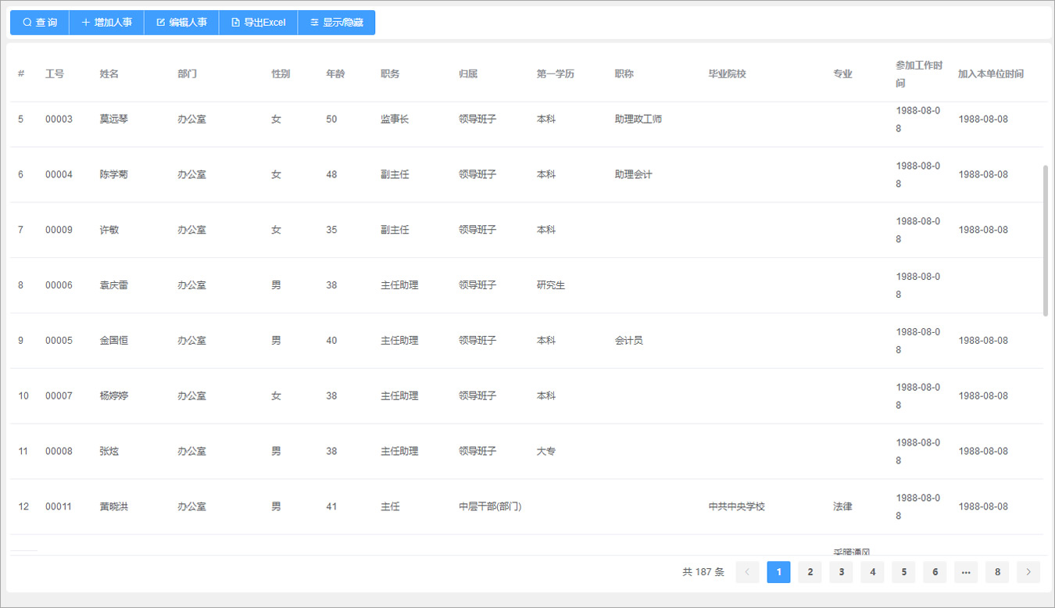This screenshot has height=608, width=1055.
Task: Click the 主任 position cell for 黄晓洪
Action: [390, 506]
